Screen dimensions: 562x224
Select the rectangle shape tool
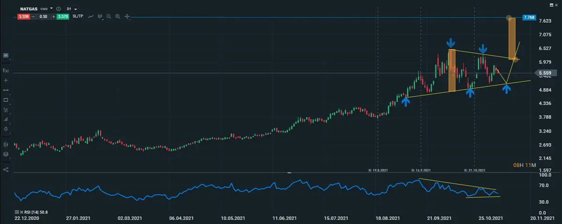pos(6,100)
